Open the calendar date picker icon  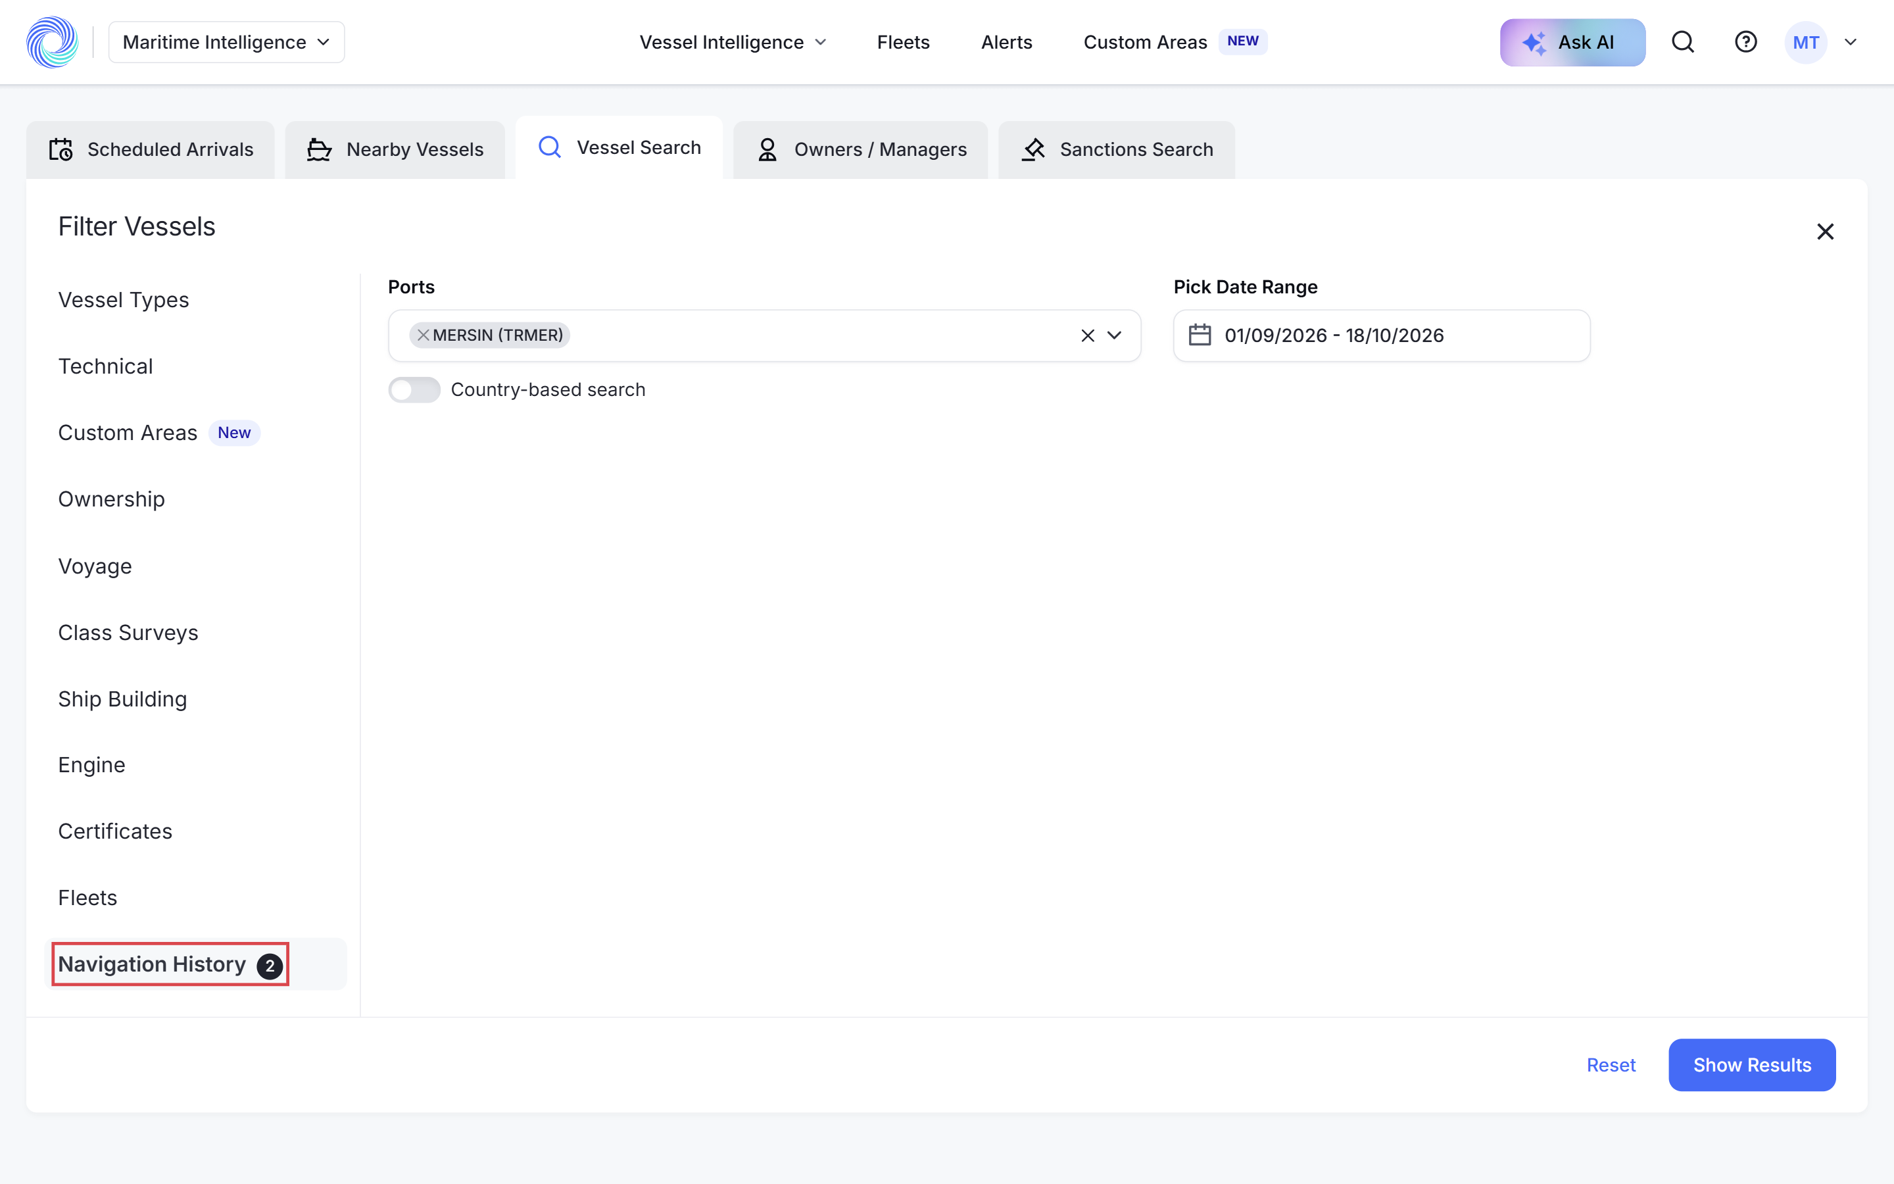tap(1200, 335)
